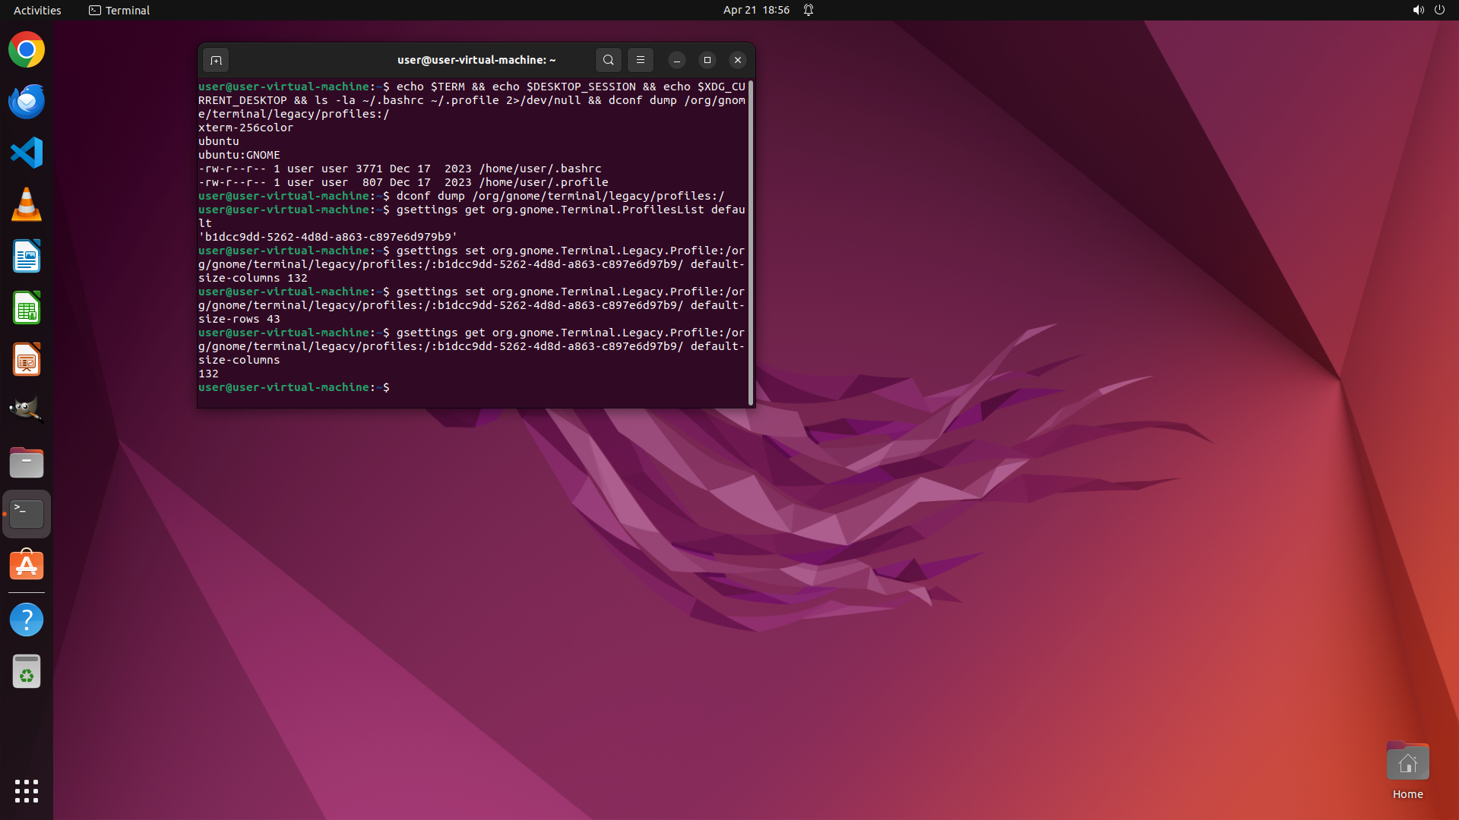Screen dimensions: 1459x820
Task: Open the clock and calendar panel
Action: coord(755,10)
